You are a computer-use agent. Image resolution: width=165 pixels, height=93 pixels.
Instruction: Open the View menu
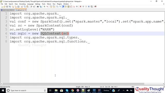pyautogui.click(x=16, y=4)
